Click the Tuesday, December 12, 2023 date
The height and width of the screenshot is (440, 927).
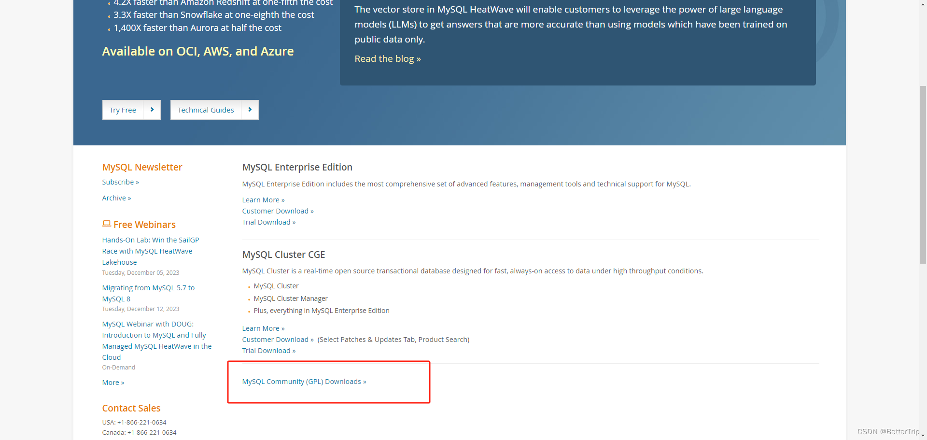click(140, 309)
